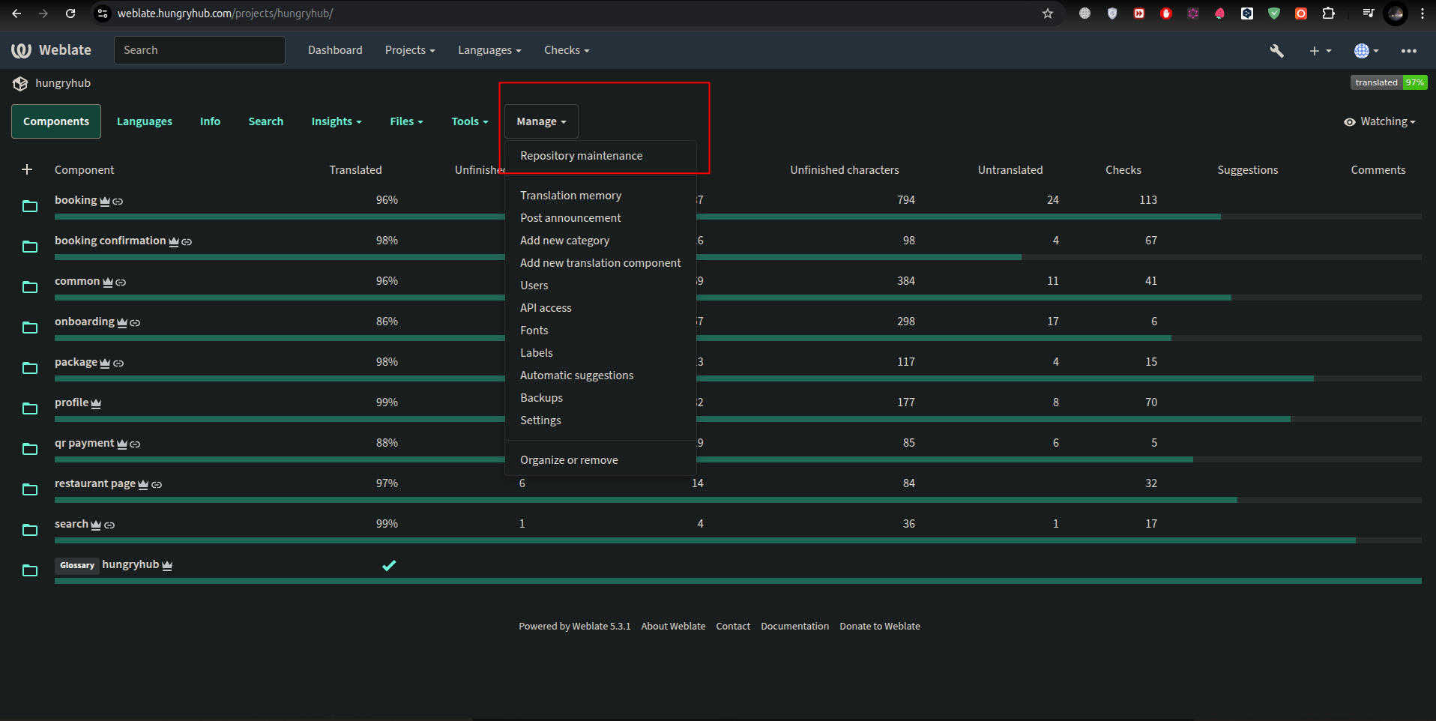The width and height of the screenshot is (1436, 721).
Task: Select Repository maintenance from Manage menu
Action: 581,156
